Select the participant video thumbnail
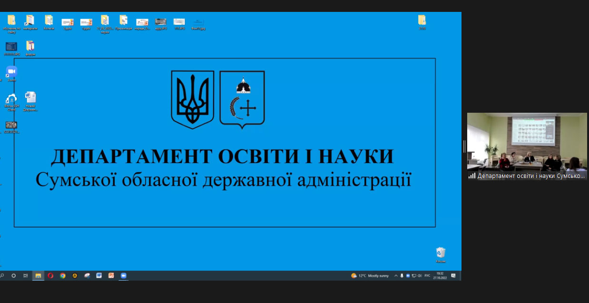 click(527, 146)
